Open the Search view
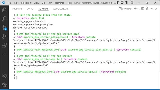 click(4, 19)
